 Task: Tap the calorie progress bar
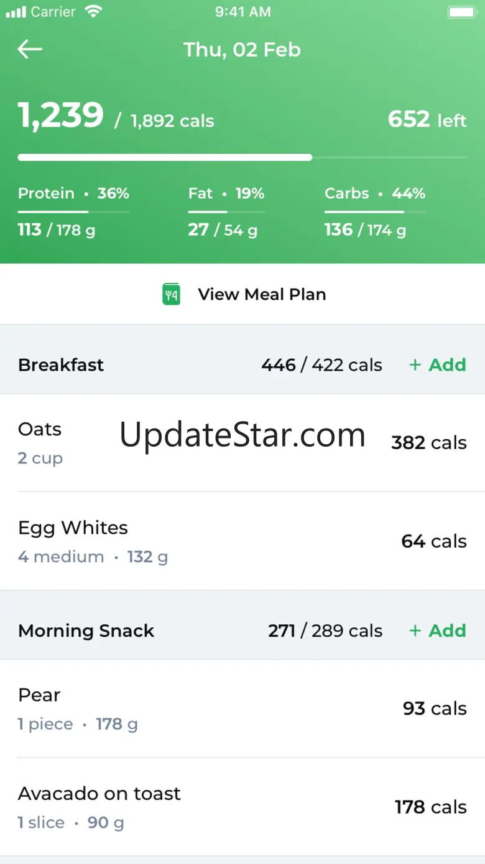[242, 158]
